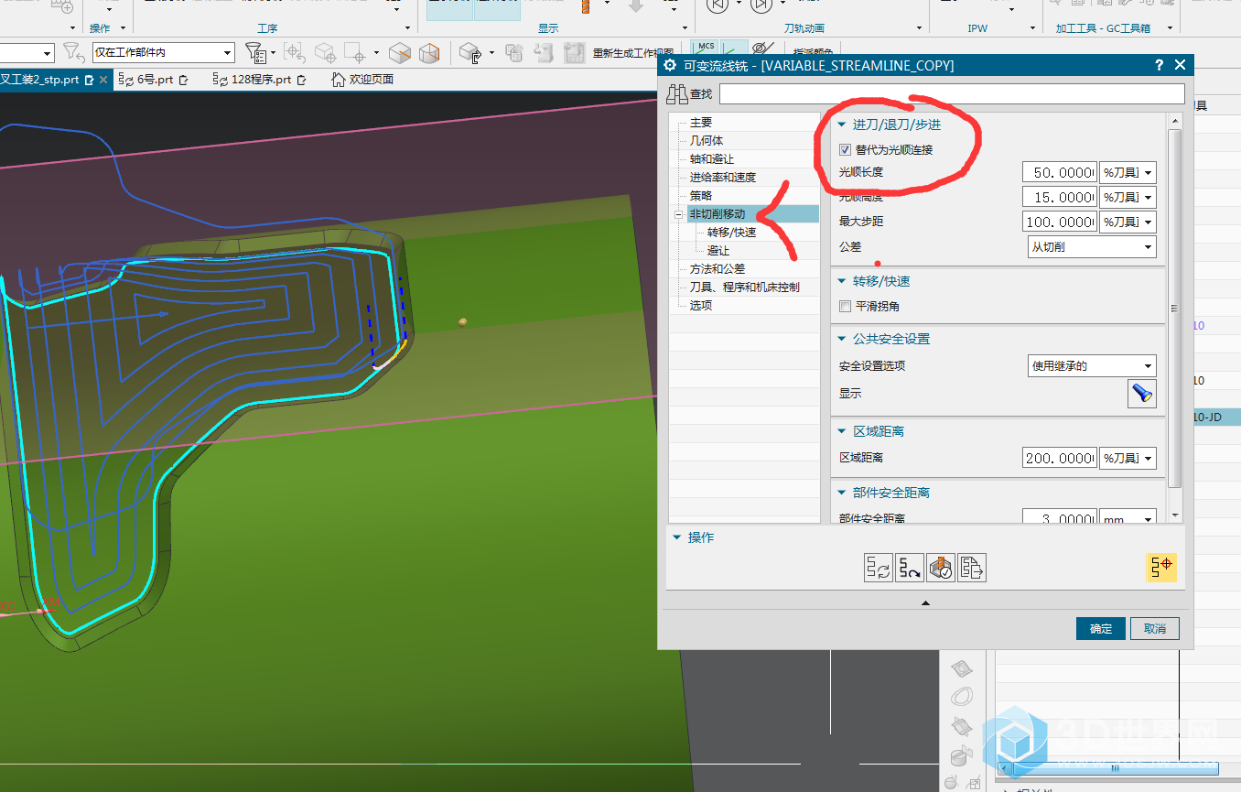Click the orange drill tool icon in ribbon
This screenshot has height=792, width=1241.
(586, 5)
